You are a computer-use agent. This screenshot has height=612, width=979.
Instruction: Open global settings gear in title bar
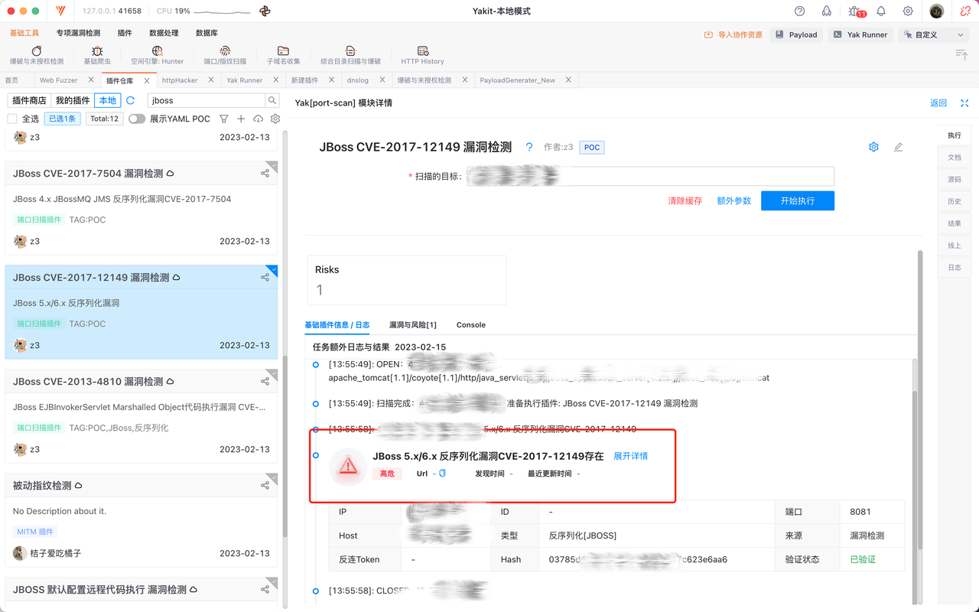908,11
